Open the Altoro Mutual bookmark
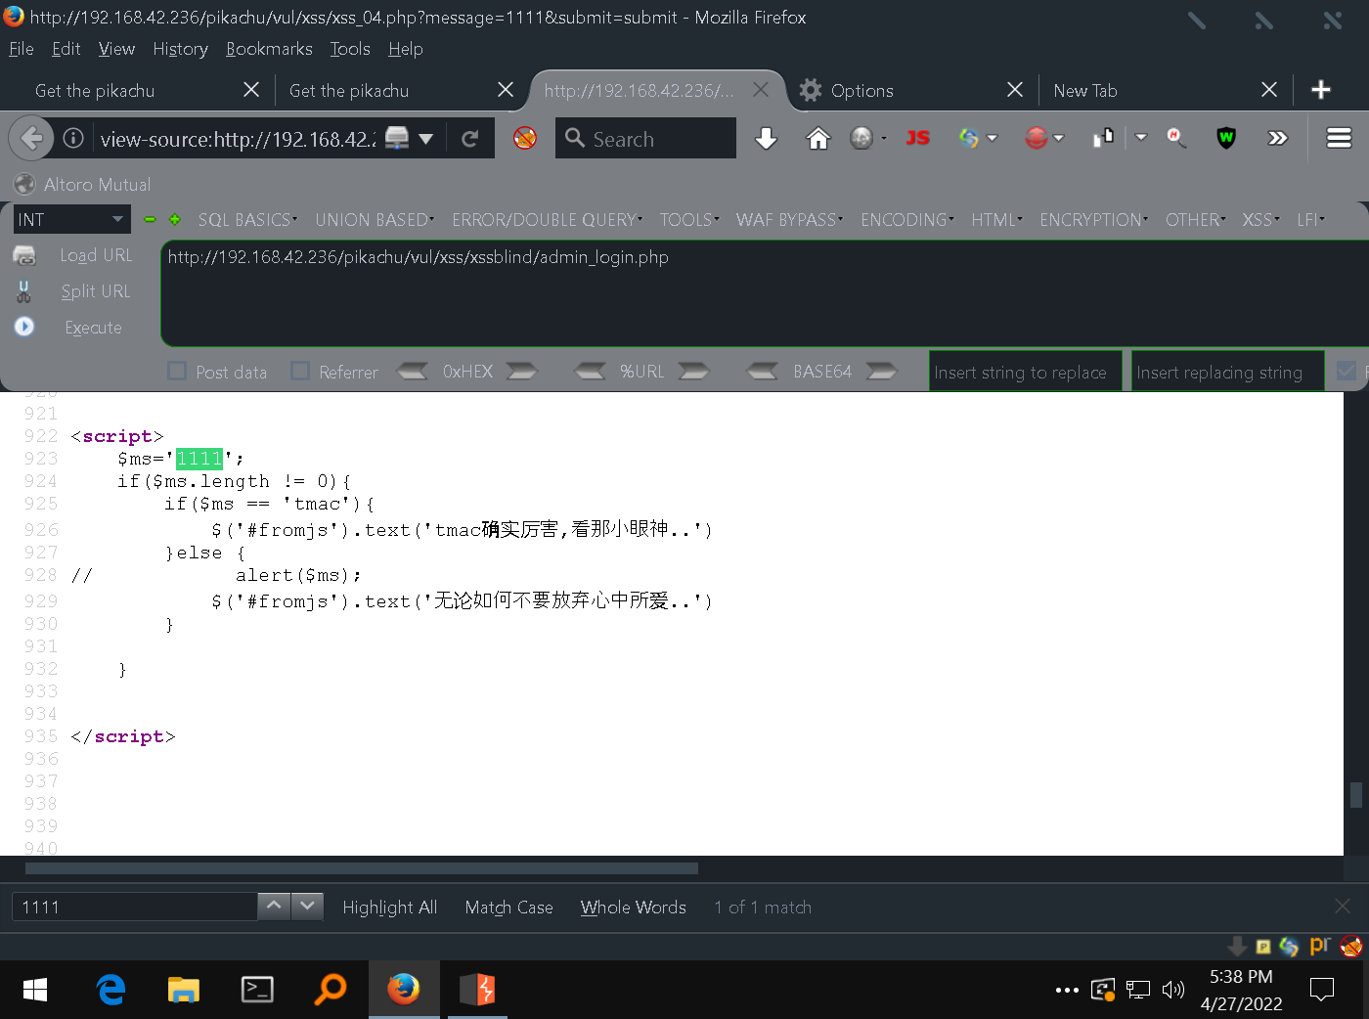 (82, 184)
